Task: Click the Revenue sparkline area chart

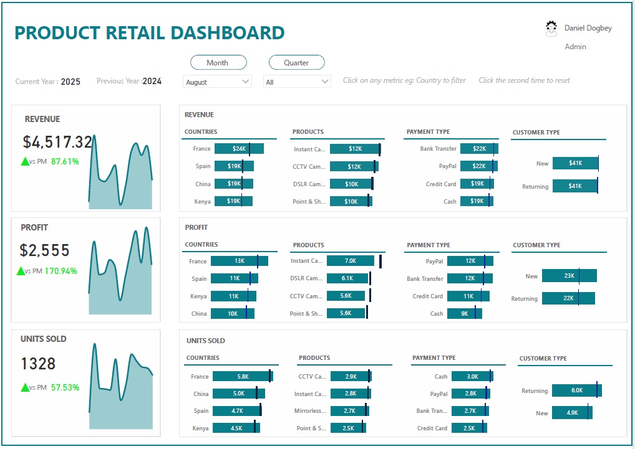Action: point(120,172)
